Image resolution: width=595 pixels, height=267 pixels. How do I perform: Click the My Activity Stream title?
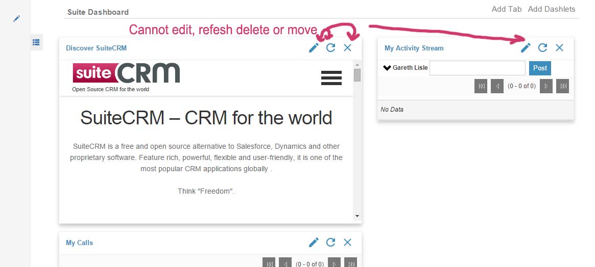pyautogui.click(x=414, y=48)
